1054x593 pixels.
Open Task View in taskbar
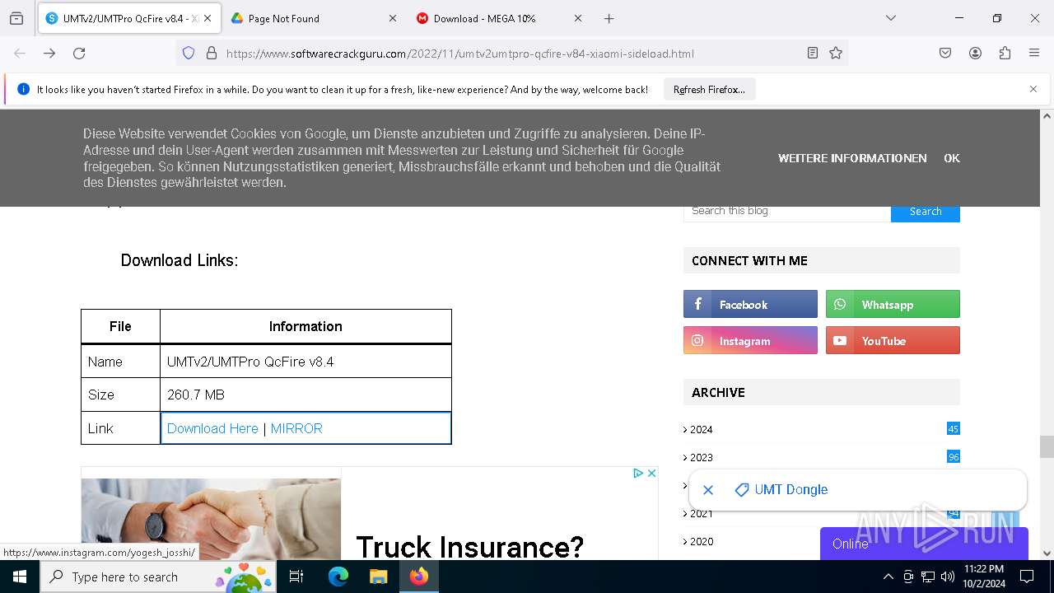coord(296,577)
